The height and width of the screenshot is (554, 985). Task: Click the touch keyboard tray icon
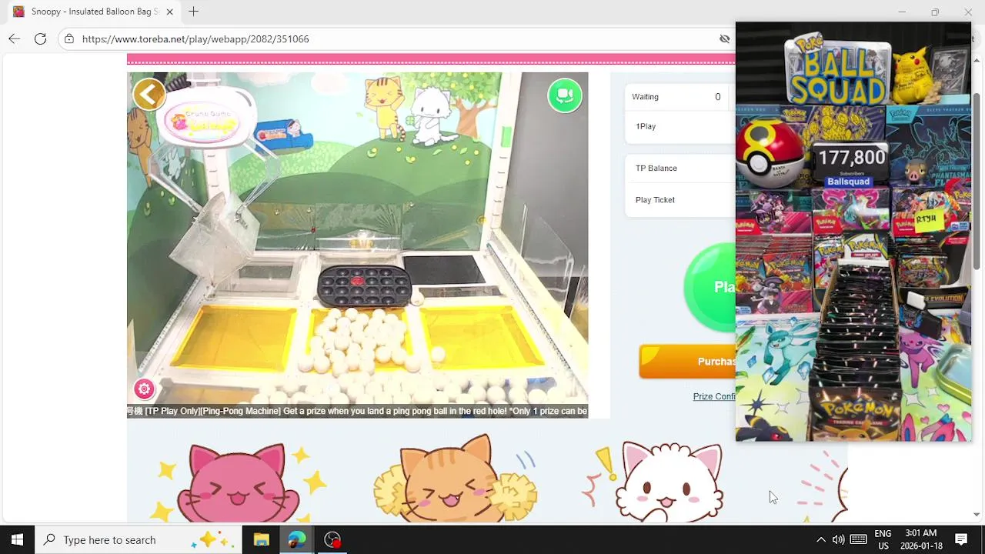point(859,539)
